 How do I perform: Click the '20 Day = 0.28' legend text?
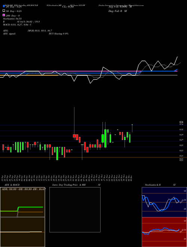14,7
